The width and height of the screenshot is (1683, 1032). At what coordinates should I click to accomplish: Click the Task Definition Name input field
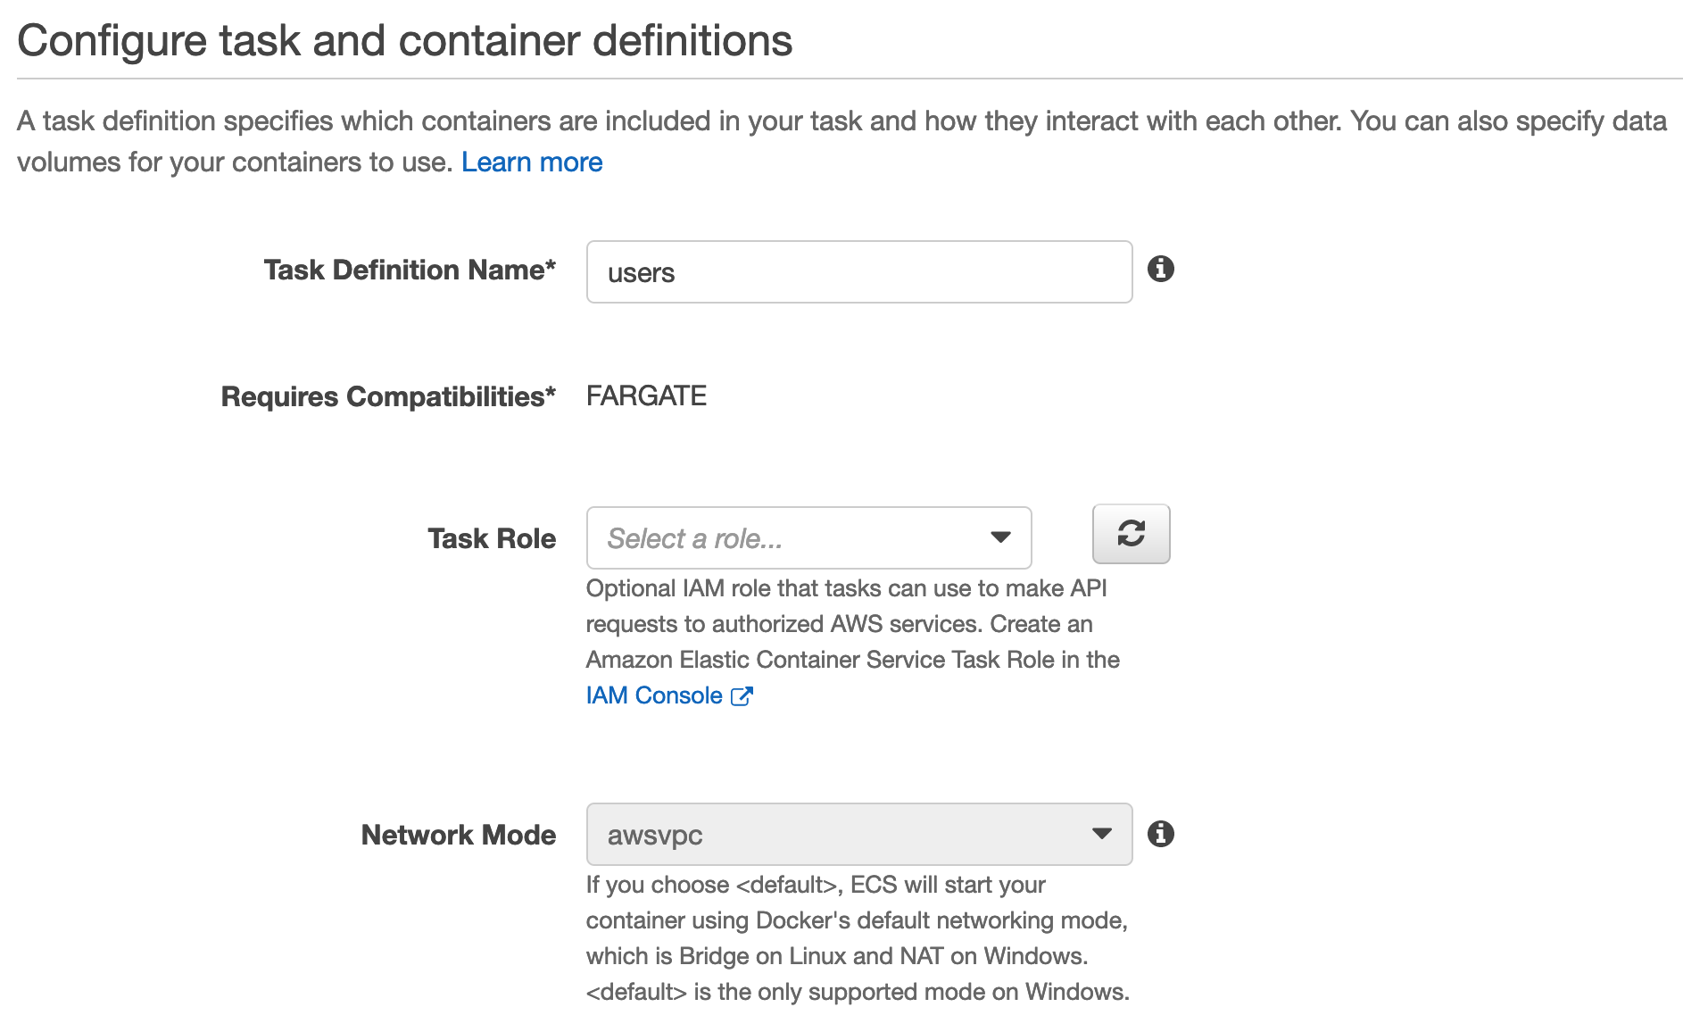coord(859,271)
